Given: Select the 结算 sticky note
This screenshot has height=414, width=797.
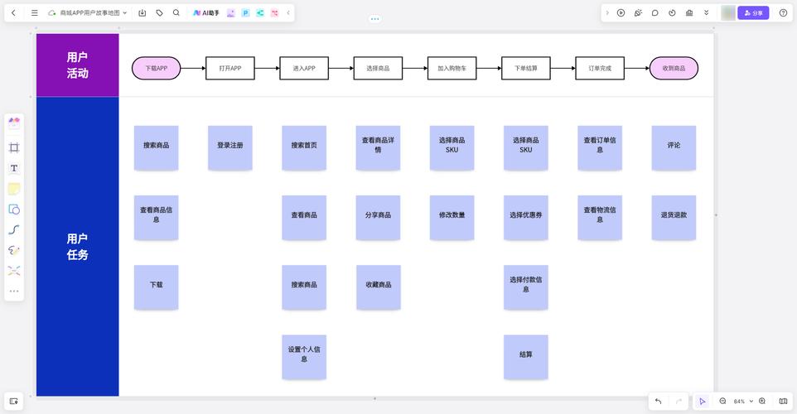Looking at the screenshot, I should click(526, 357).
